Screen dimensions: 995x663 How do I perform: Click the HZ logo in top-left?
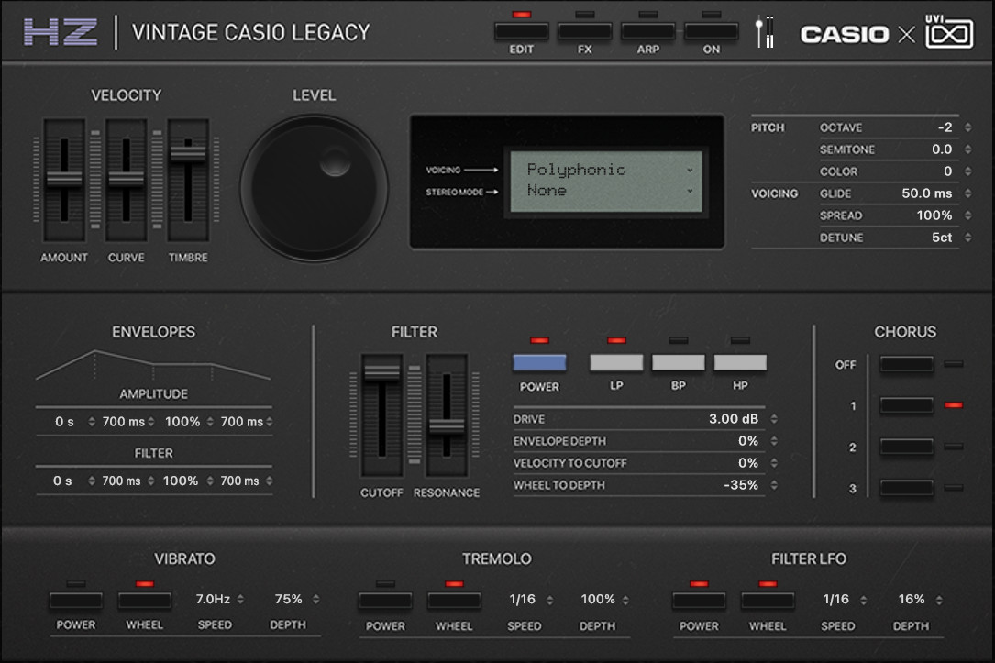(61, 32)
